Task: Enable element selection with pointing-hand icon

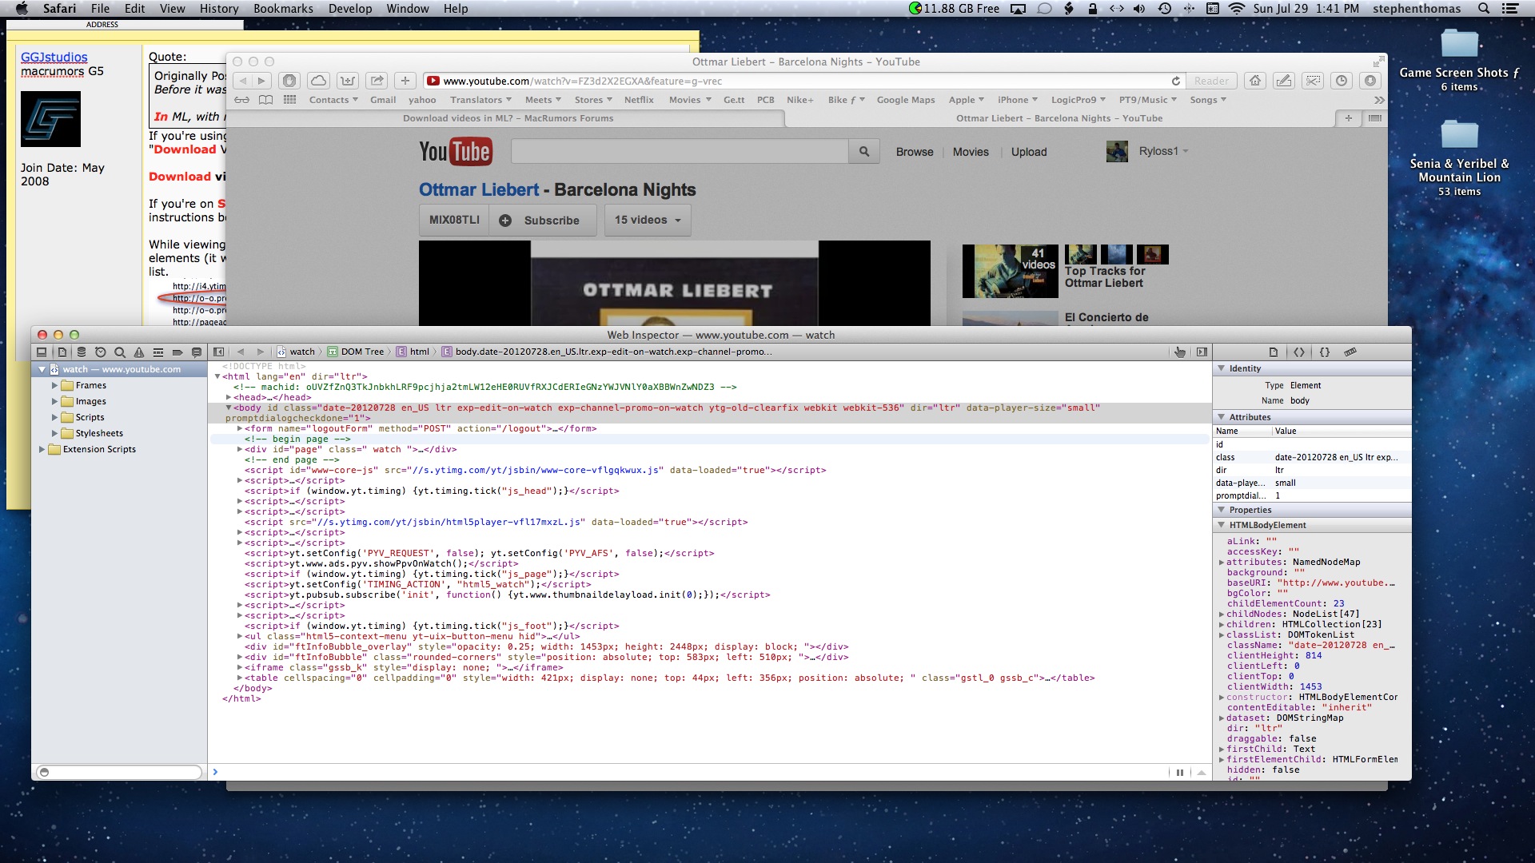Action: click(1180, 352)
